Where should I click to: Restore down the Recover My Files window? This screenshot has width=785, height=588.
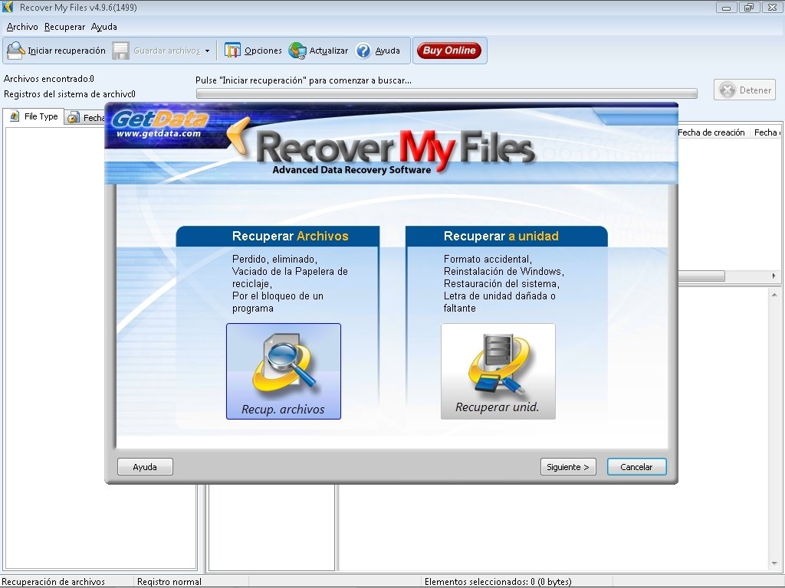click(x=749, y=8)
